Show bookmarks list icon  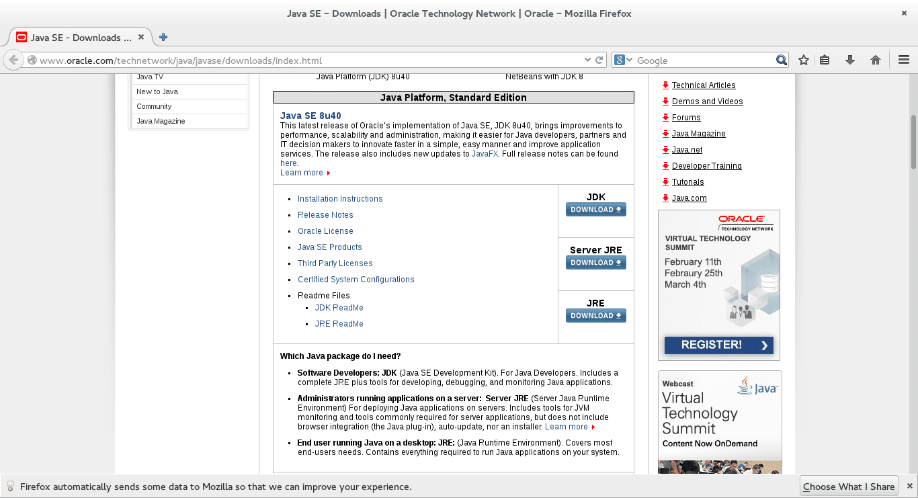point(825,60)
